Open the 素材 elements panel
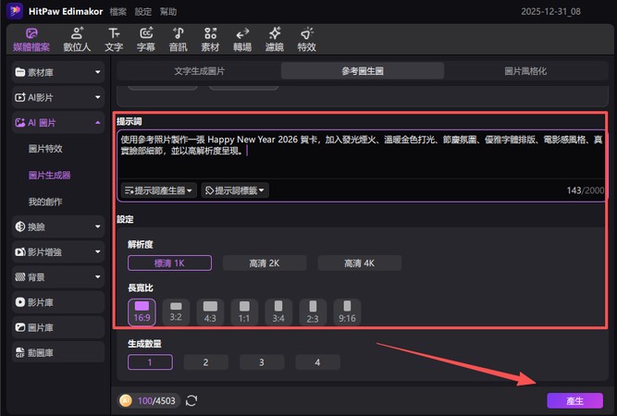The image size is (617, 416). pos(210,40)
